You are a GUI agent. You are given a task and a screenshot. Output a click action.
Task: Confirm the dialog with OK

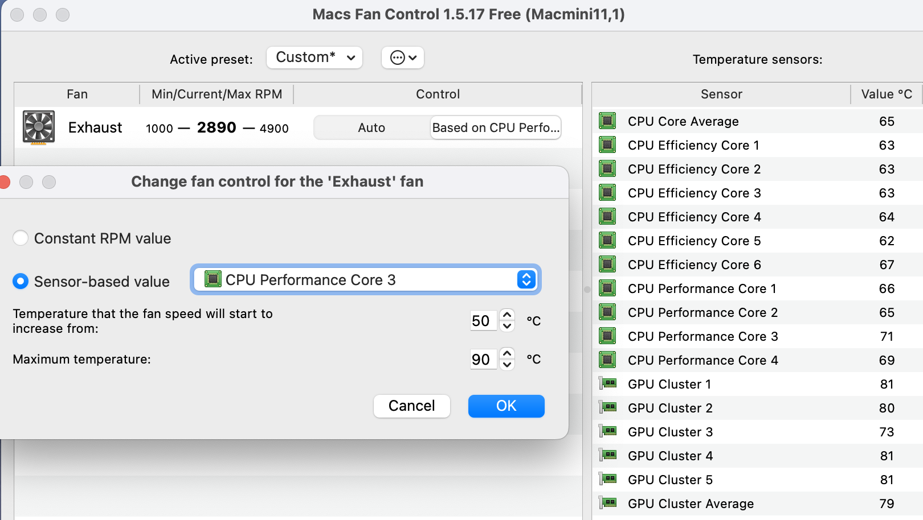506,406
